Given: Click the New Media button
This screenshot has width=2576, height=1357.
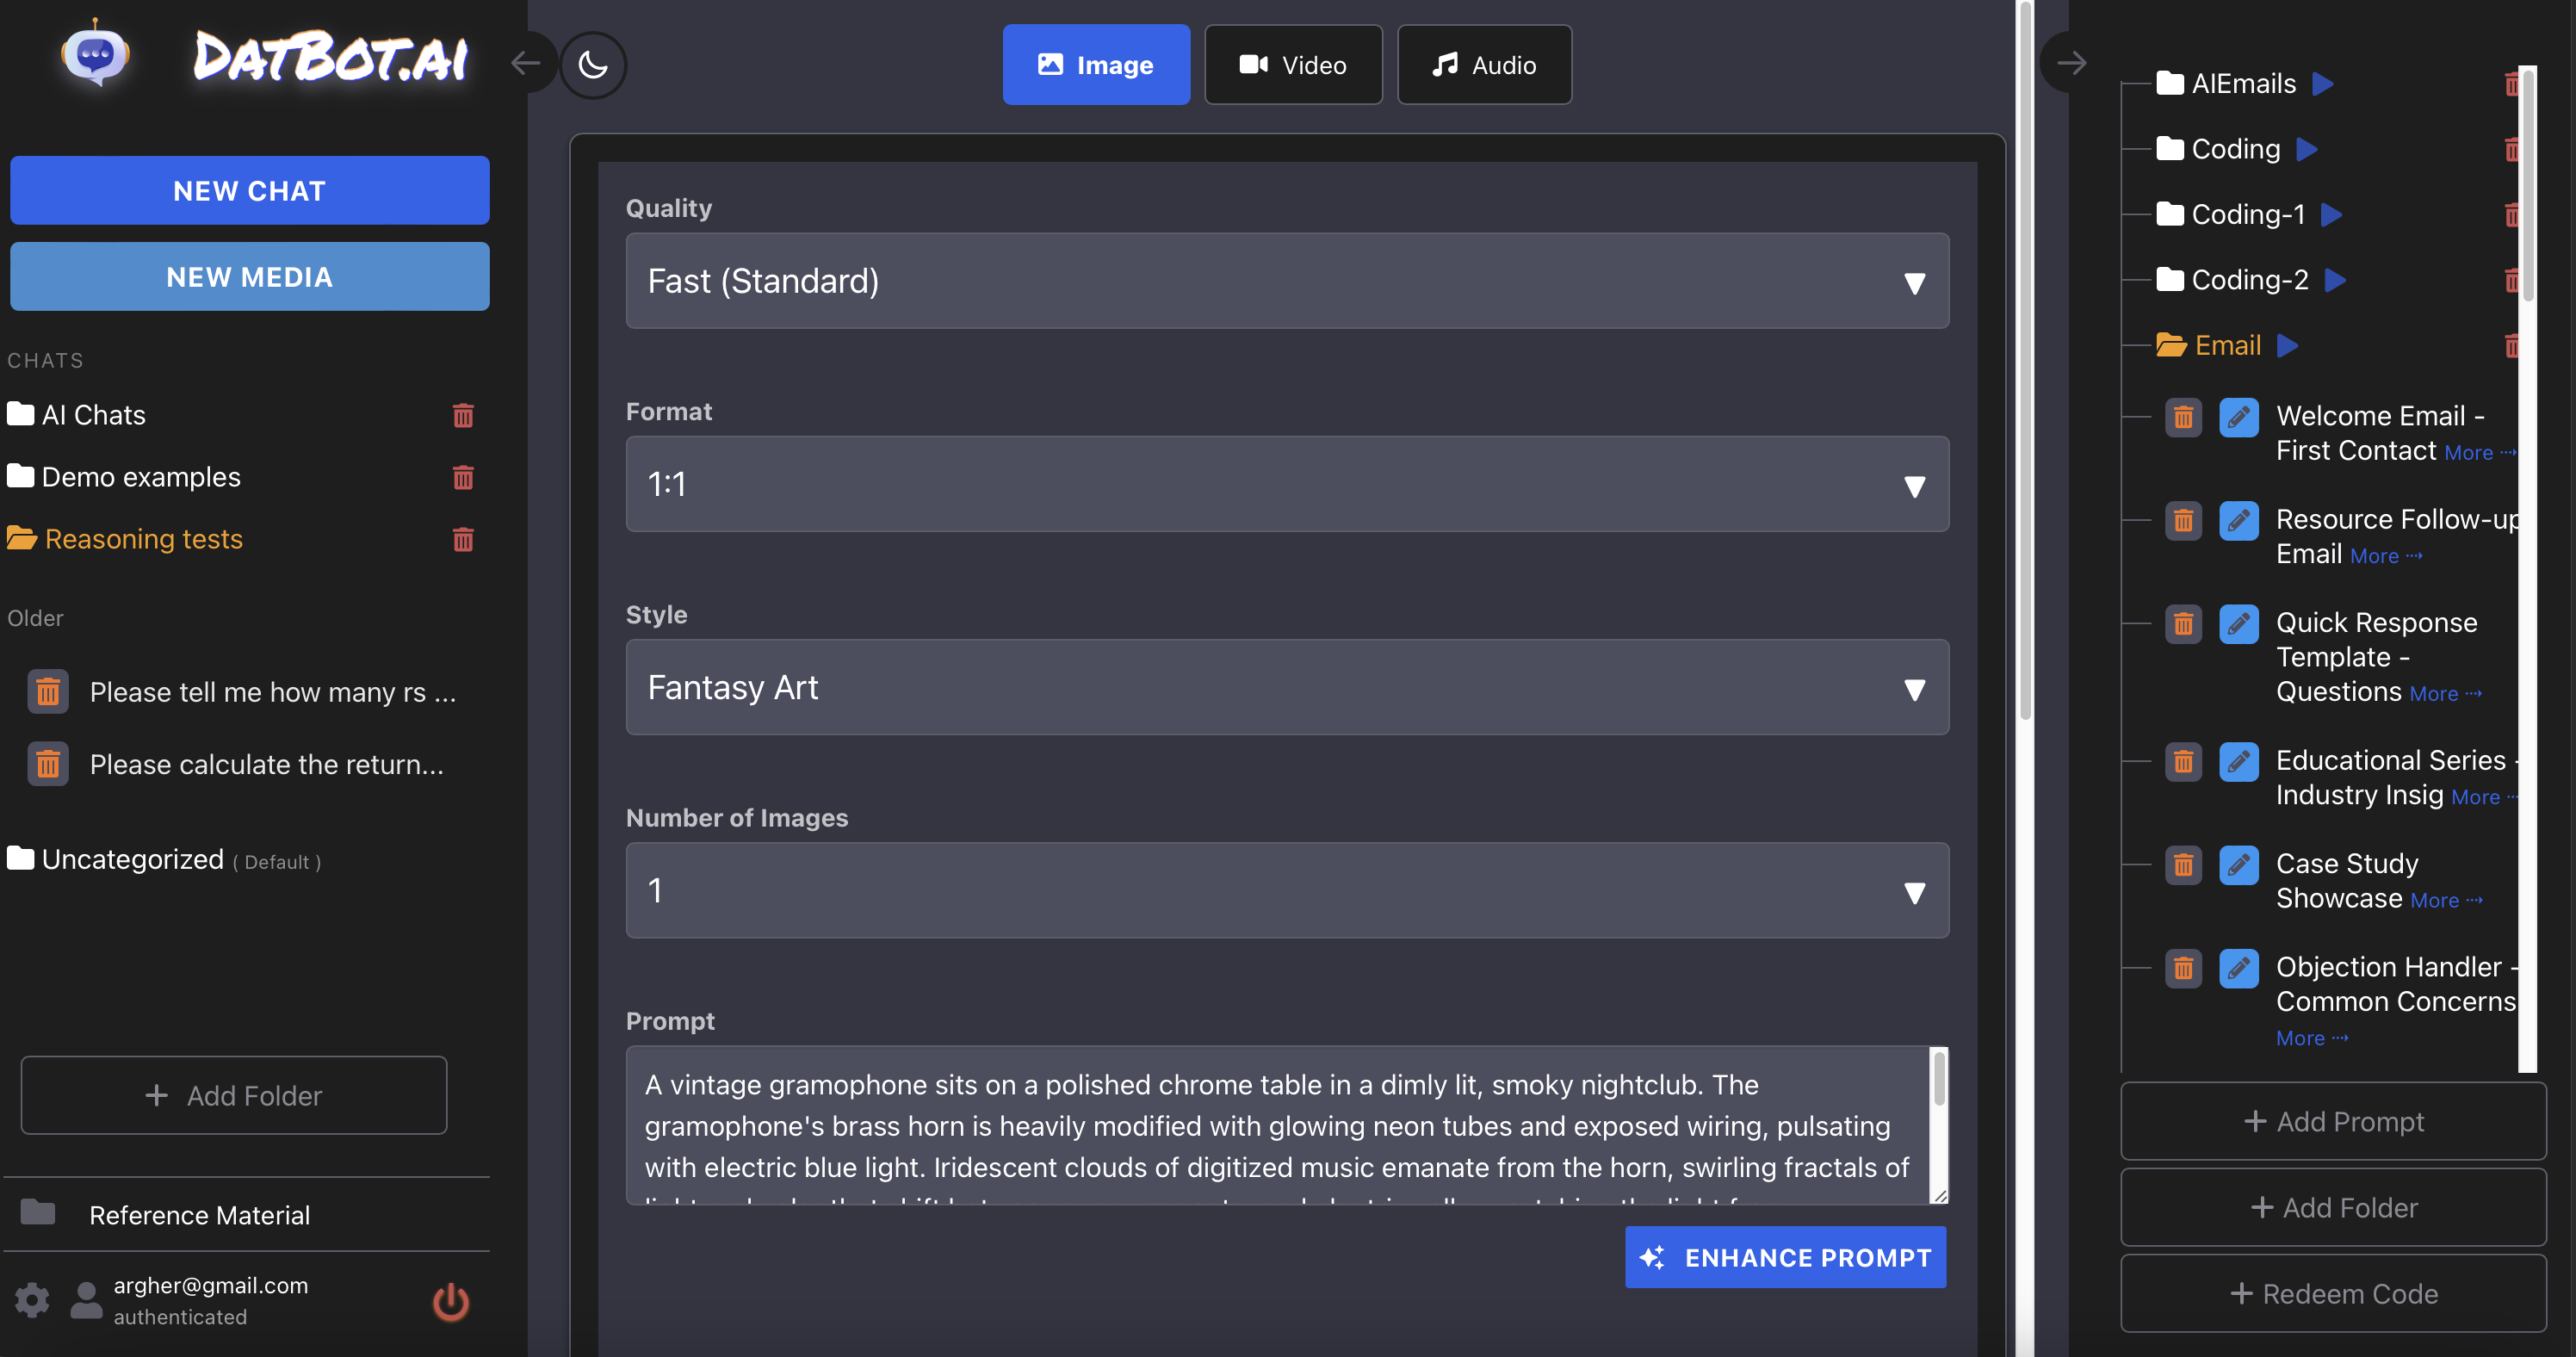Looking at the screenshot, I should point(249,277).
